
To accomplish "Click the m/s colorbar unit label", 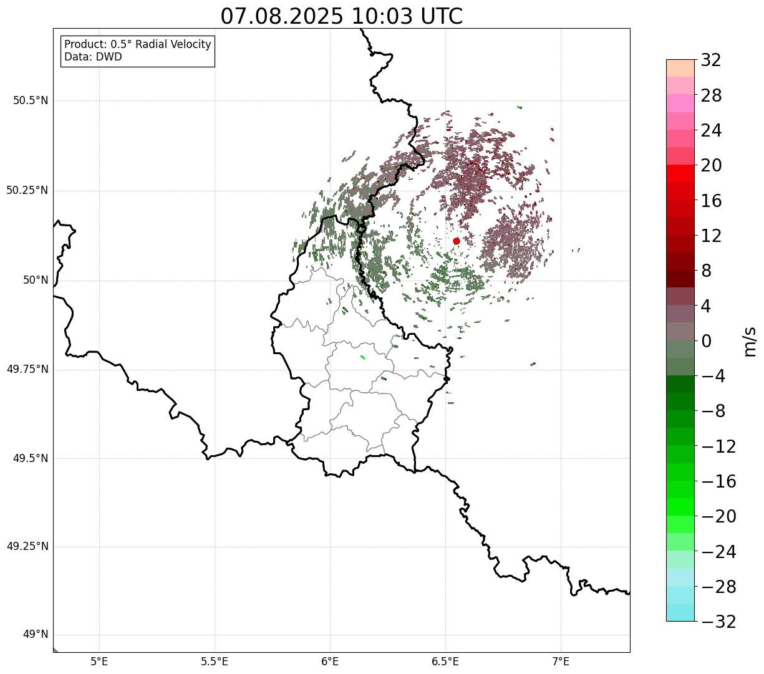I will (750, 341).
